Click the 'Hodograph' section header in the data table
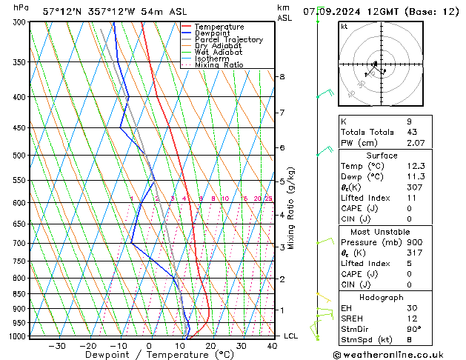The image size is (466, 360). point(381,298)
